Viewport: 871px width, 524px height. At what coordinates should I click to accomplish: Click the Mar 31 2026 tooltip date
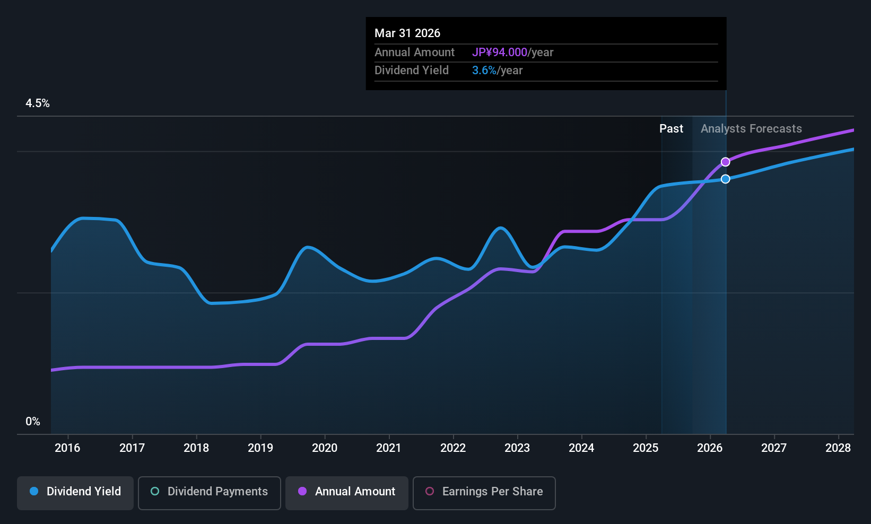click(x=407, y=33)
